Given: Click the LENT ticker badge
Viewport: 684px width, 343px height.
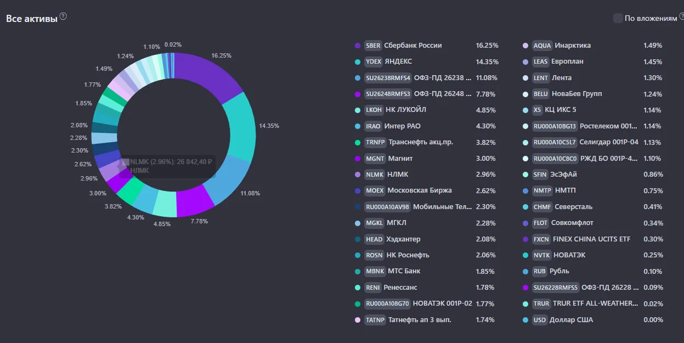Looking at the screenshot, I should click(x=541, y=78).
